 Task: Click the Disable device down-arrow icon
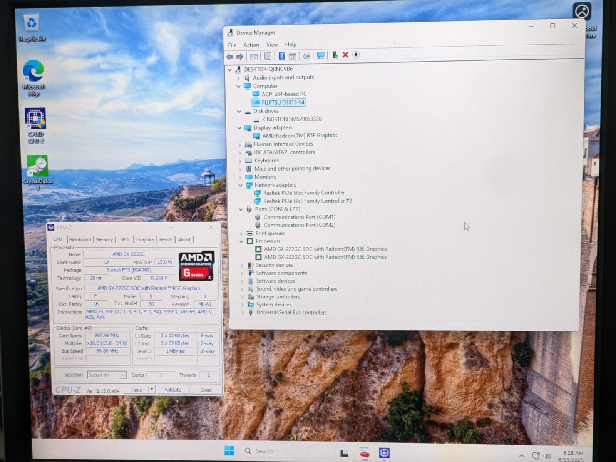coord(356,55)
